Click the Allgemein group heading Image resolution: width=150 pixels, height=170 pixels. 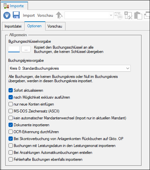point(18,35)
